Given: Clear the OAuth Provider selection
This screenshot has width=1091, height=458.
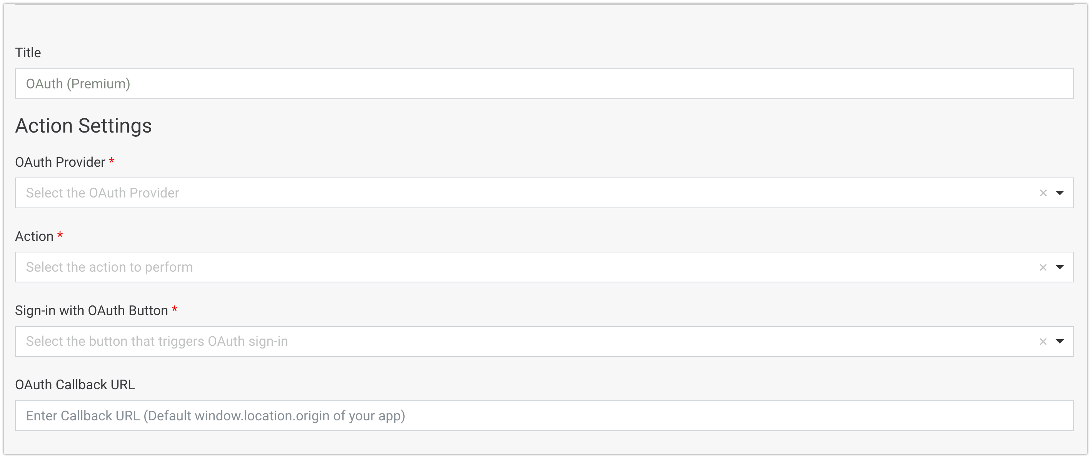Looking at the screenshot, I should 1043,193.
